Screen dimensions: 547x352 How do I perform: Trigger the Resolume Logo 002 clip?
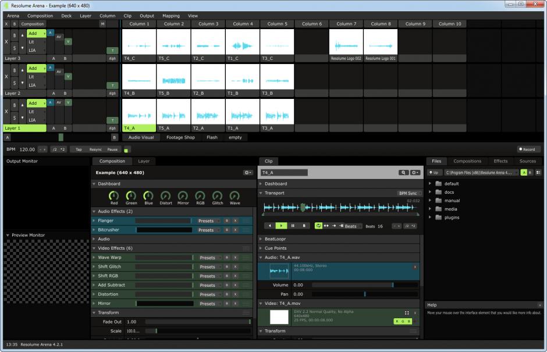(x=346, y=42)
